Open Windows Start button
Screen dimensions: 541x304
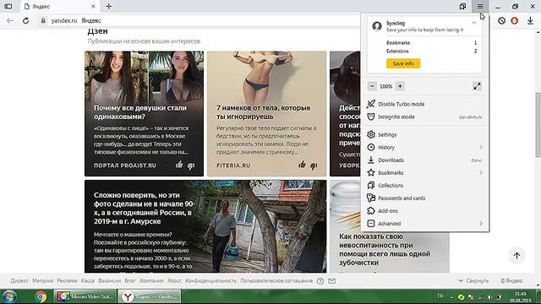pos(9,296)
